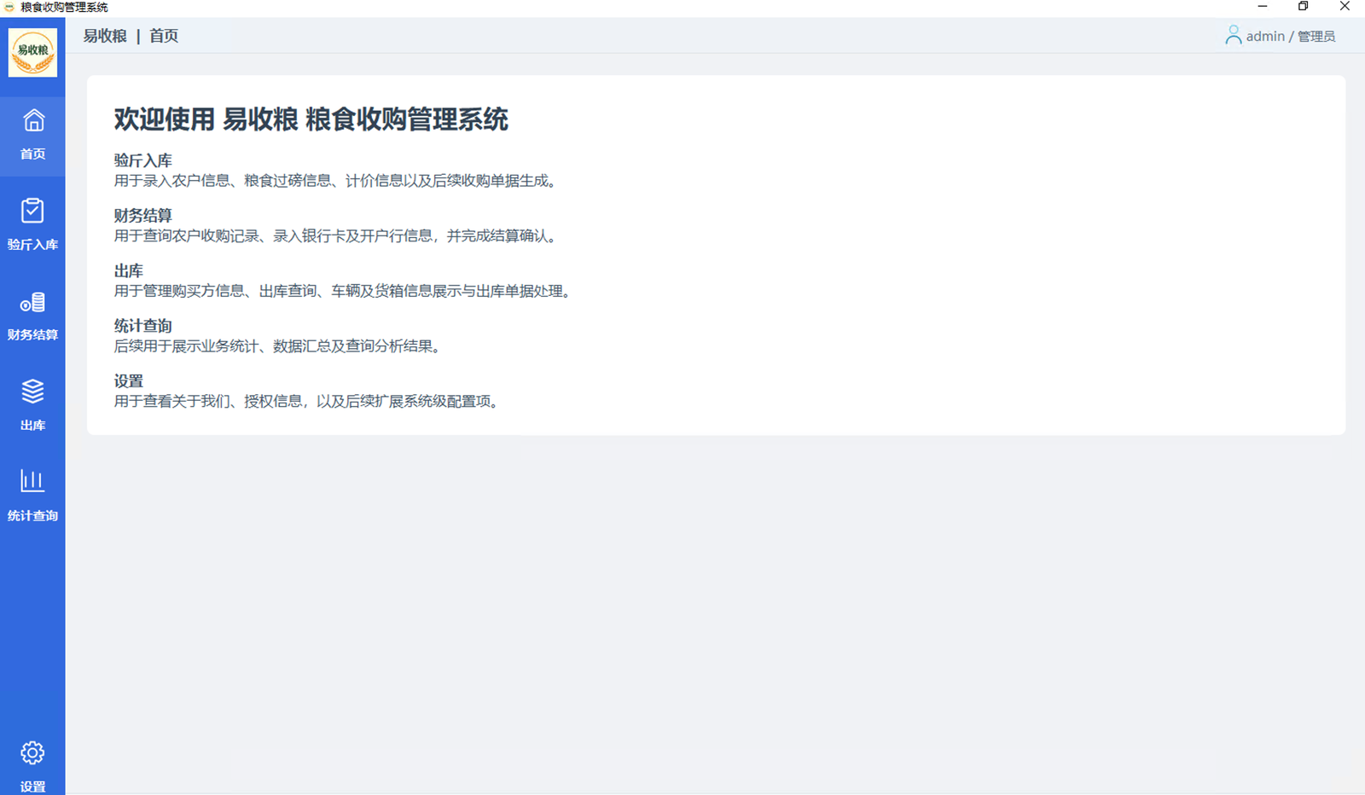Click the 验斤入库 section heading

click(x=143, y=160)
